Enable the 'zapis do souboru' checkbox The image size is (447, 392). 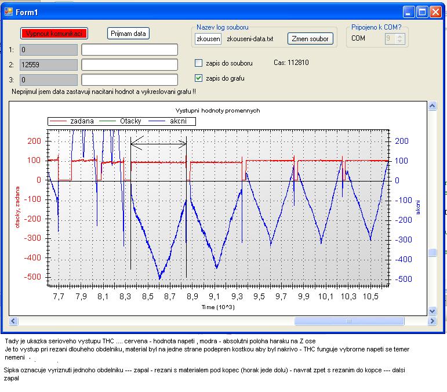199,63
